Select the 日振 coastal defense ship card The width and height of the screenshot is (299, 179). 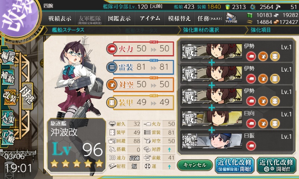click(x=237, y=141)
